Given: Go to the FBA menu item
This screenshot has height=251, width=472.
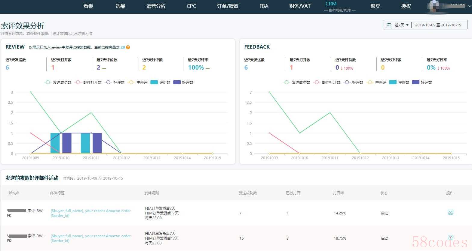Looking at the screenshot, I should (x=264, y=6).
